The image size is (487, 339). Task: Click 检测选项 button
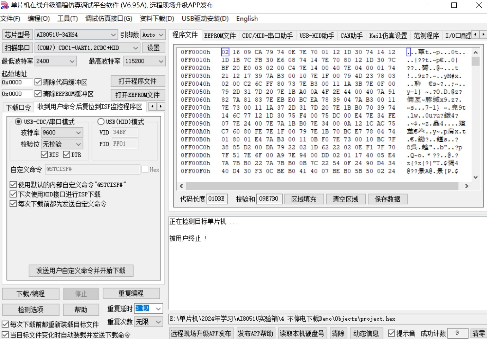pos(31,310)
